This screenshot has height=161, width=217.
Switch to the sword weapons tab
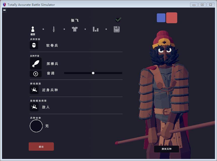click(54, 29)
